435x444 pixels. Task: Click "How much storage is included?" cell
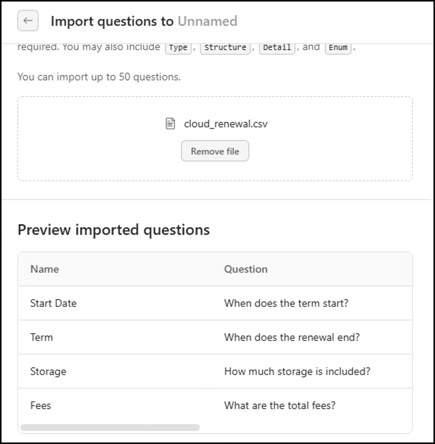pyautogui.click(x=297, y=371)
